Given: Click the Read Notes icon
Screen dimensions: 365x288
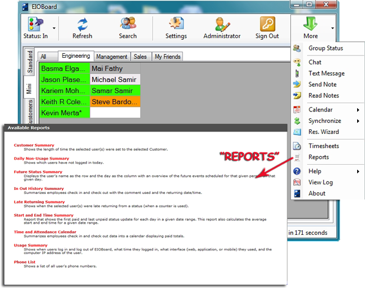Looking at the screenshot, I should (x=297, y=95).
